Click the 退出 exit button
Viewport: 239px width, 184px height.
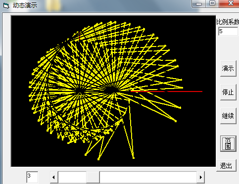(226, 166)
